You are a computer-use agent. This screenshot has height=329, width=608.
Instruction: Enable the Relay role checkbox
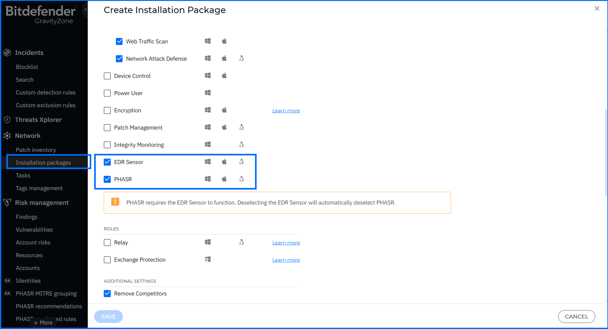107,243
